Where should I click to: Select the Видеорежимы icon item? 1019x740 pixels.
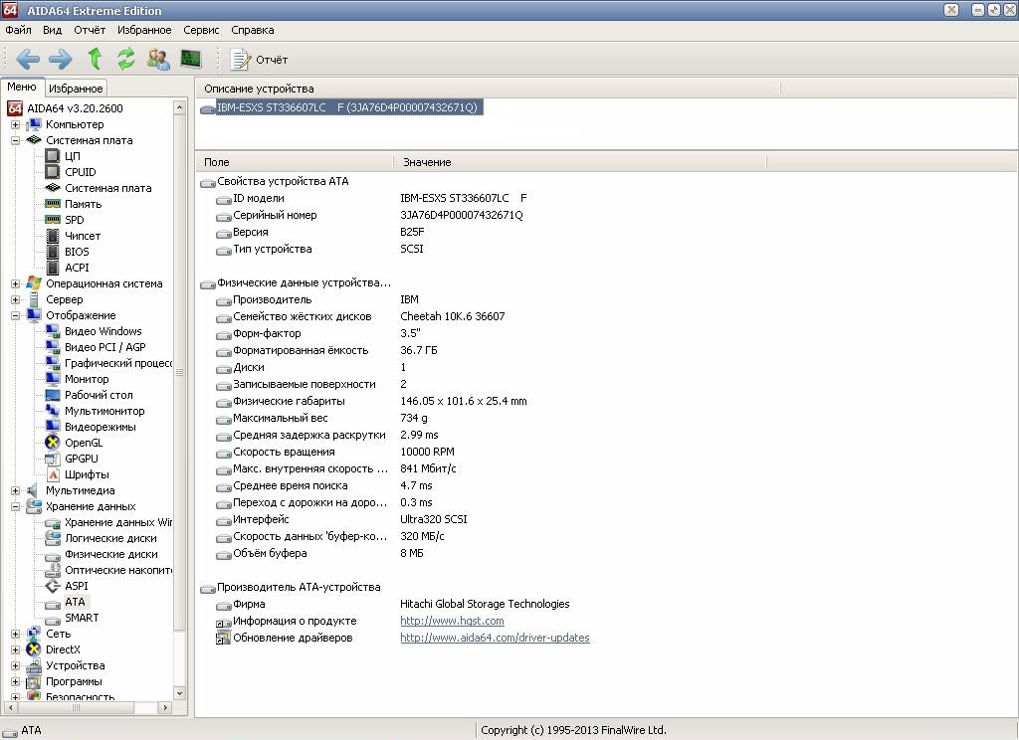tap(53, 427)
